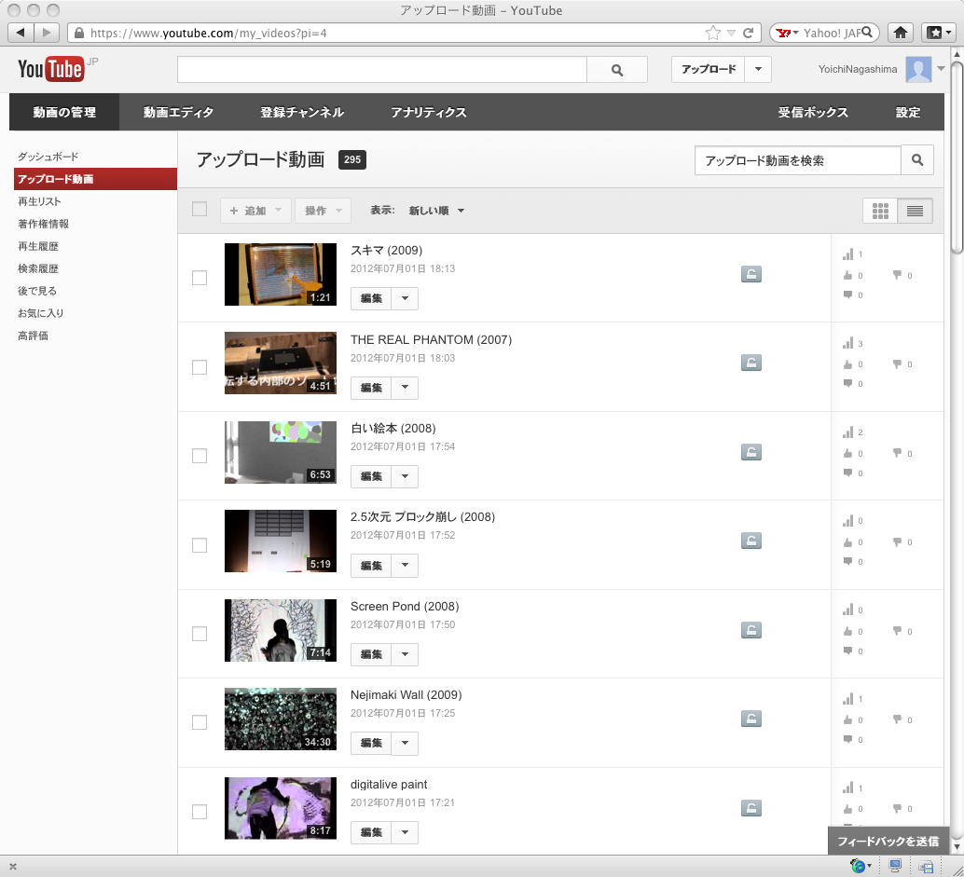964x877 pixels.
Task: Click privacy lock icon for 白い絵本 (2008)
Action: click(x=751, y=452)
